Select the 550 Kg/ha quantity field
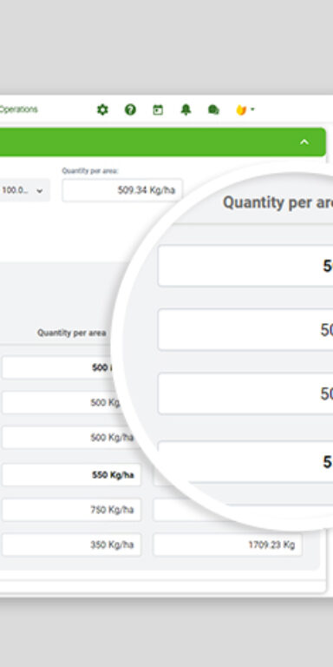This screenshot has height=667, width=333. click(71, 475)
